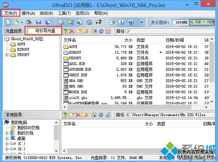Viewport: 218px width, 162px height.
Task: Expand the (D:) drive node
Action: tap(6, 149)
